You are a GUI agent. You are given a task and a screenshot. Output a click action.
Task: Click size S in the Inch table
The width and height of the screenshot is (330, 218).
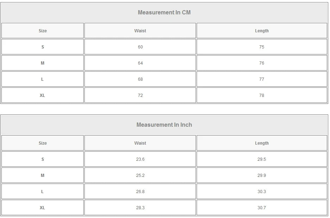tap(43, 159)
